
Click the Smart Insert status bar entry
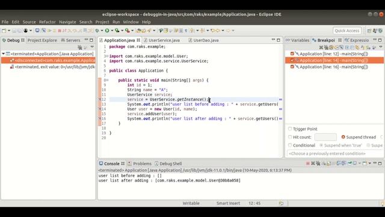tap(228, 203)
